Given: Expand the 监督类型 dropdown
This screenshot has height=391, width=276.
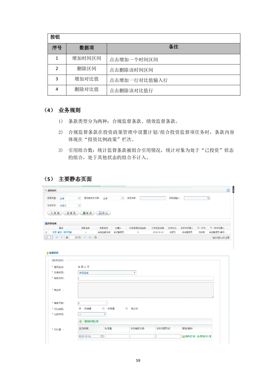Looking at the screenshot, I should pos(135,272).
